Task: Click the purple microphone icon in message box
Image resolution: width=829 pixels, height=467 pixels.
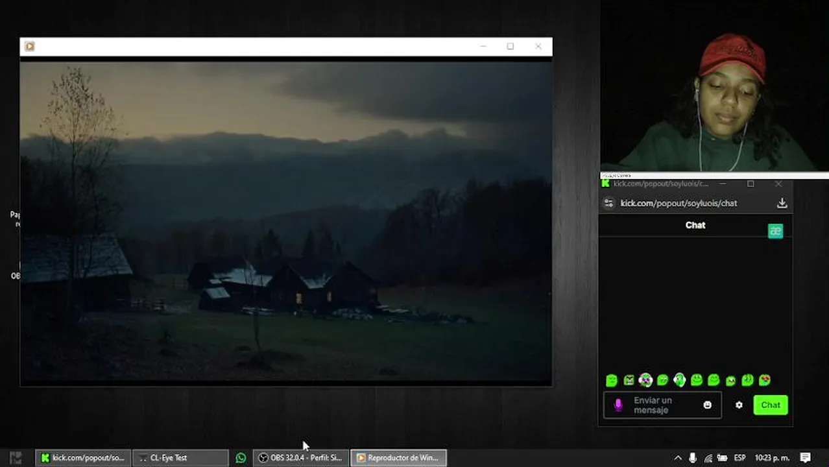Action: click(x=618, y=405)
